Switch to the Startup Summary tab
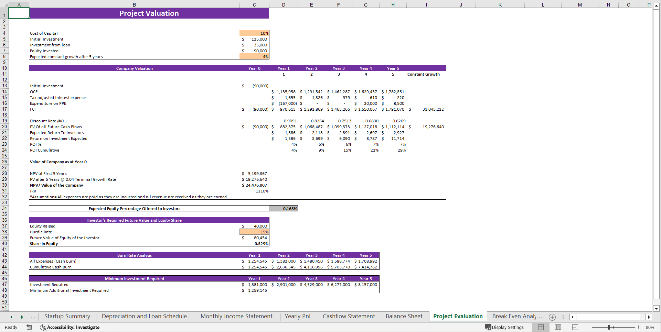661x332 pixels. (67, 316)
